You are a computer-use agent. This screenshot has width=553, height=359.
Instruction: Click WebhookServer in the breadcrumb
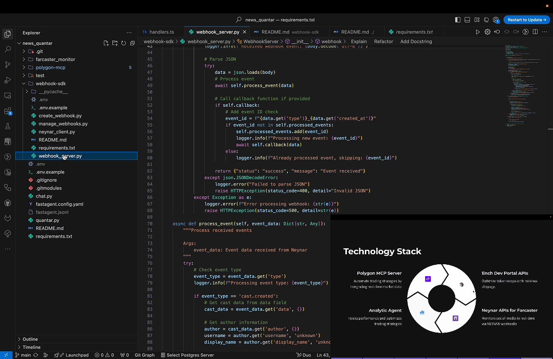261,41
